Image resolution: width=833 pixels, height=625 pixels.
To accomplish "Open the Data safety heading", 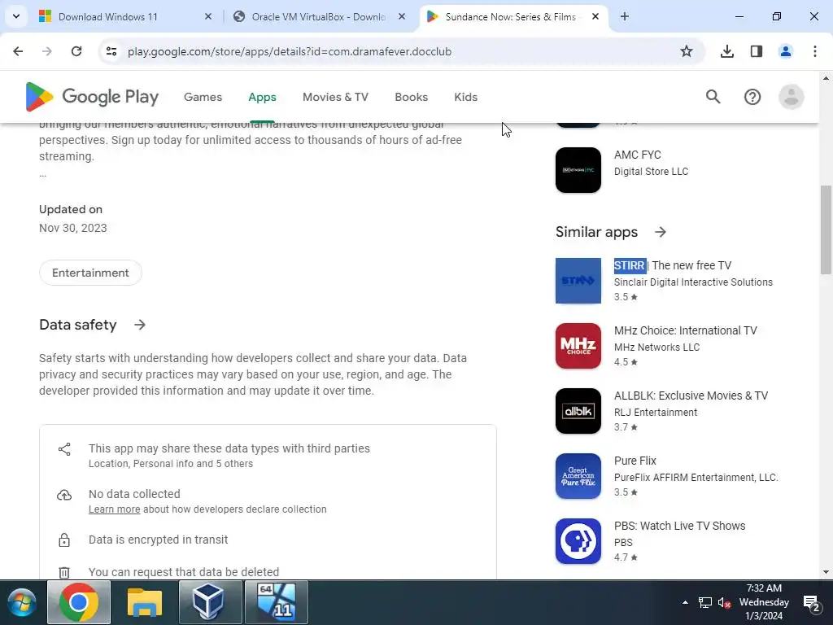I will 77,325.
